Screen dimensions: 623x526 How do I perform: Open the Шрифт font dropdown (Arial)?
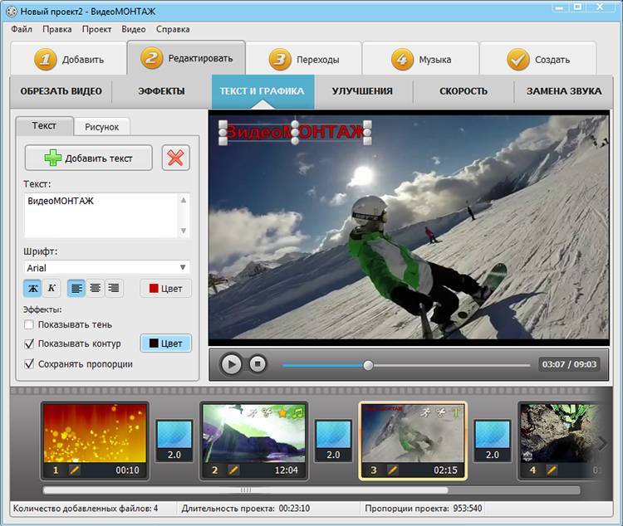[x=107, y=267]
